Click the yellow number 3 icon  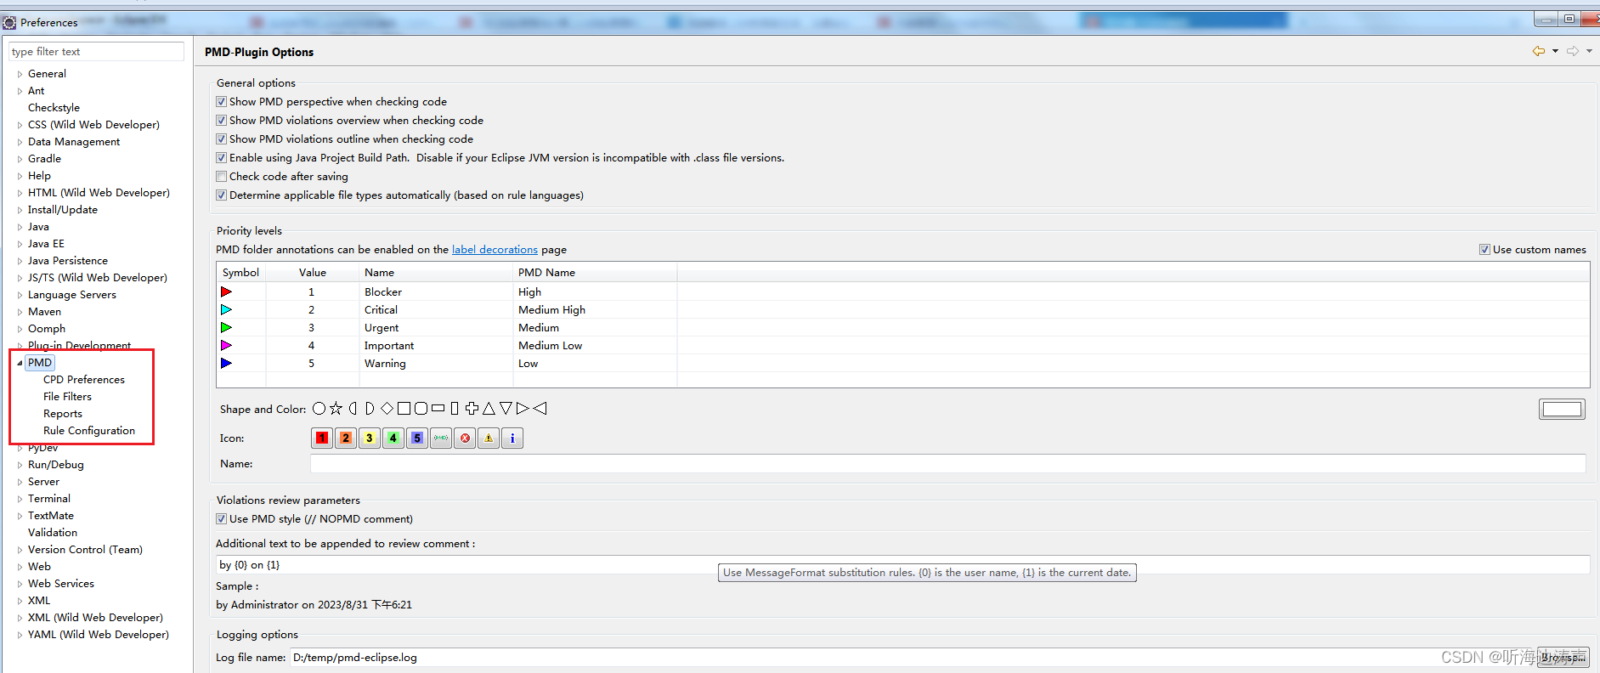[x=370, y=438]
